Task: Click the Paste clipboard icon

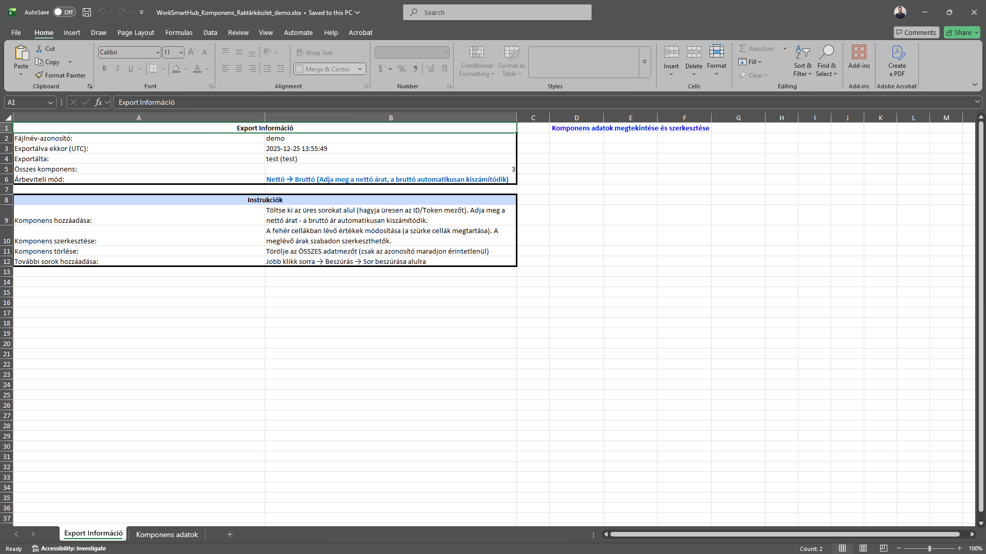Action: 21,53
